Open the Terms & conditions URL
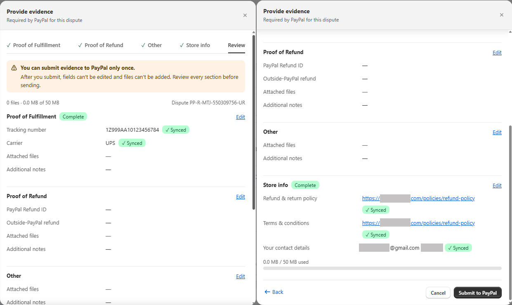Screen dimensions: 512x305 418,223
